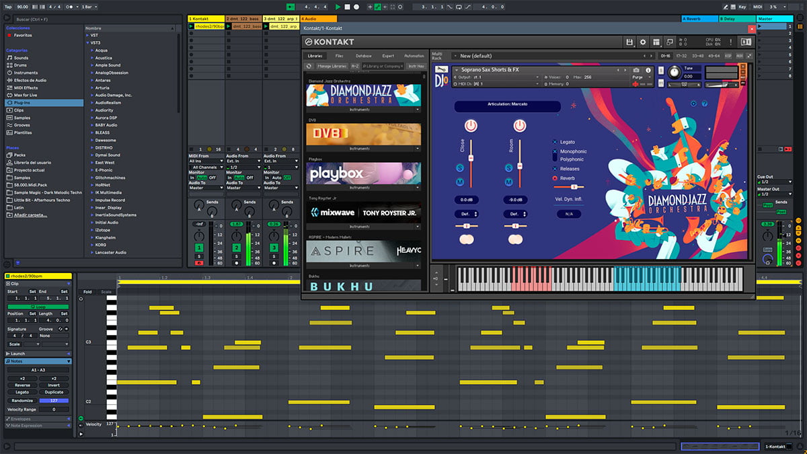Adjust the Close mic volume fader

[471, 157]
